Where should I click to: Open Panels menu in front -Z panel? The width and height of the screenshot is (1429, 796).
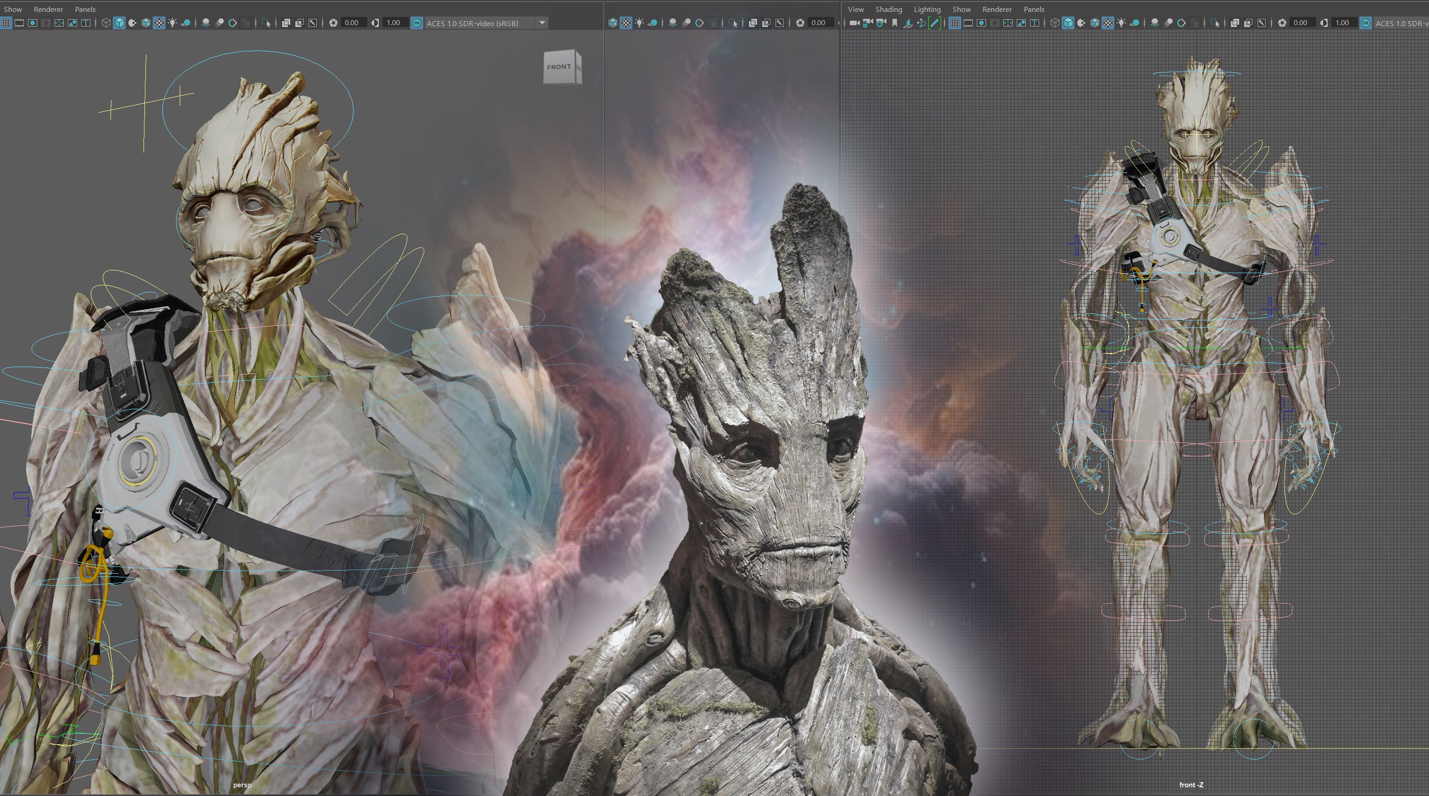coord(1034,10)
